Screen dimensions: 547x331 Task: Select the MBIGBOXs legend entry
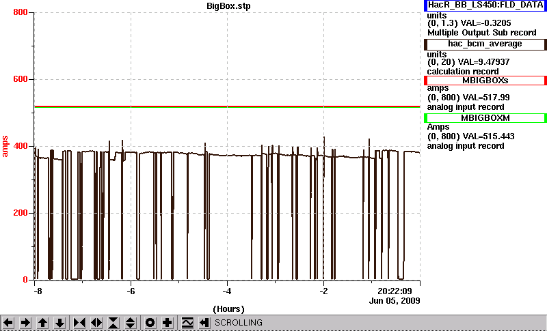(x=485, y=81)
